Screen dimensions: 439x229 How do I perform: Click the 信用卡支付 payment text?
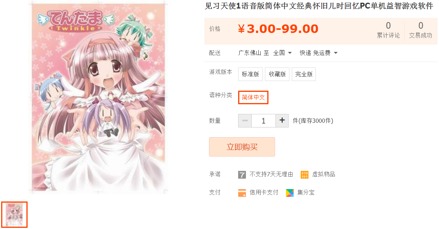[264, 193]
